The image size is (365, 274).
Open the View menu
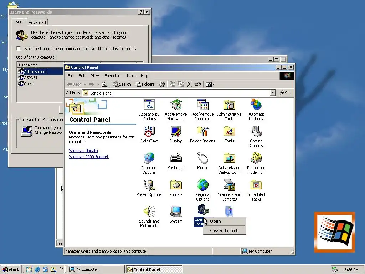coord(95,76)
